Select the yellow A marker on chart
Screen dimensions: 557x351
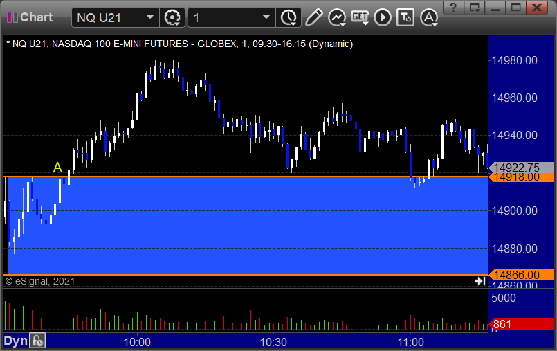point(57,167)
